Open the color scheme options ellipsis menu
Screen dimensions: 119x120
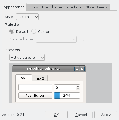82,40
